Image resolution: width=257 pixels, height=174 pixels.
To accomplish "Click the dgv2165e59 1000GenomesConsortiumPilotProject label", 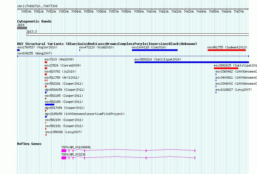I will tap(84, 114).
